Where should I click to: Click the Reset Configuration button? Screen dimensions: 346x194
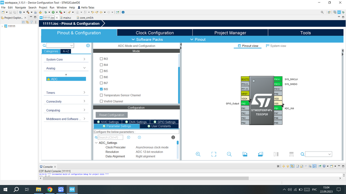(112, 115)
